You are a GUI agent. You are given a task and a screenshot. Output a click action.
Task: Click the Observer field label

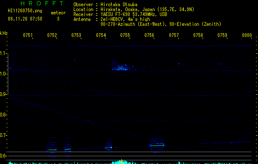tap(83, 5)
